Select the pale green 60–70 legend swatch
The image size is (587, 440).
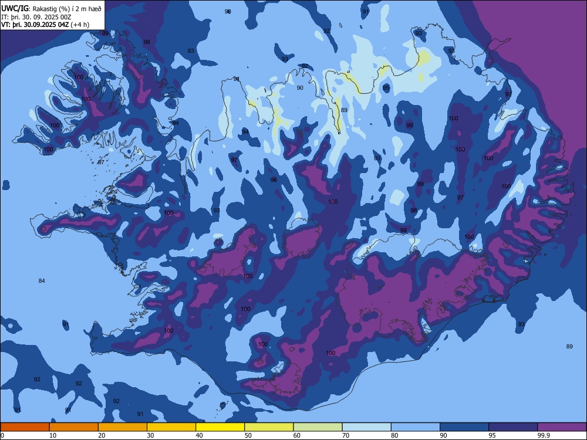[x=318, y=427]
